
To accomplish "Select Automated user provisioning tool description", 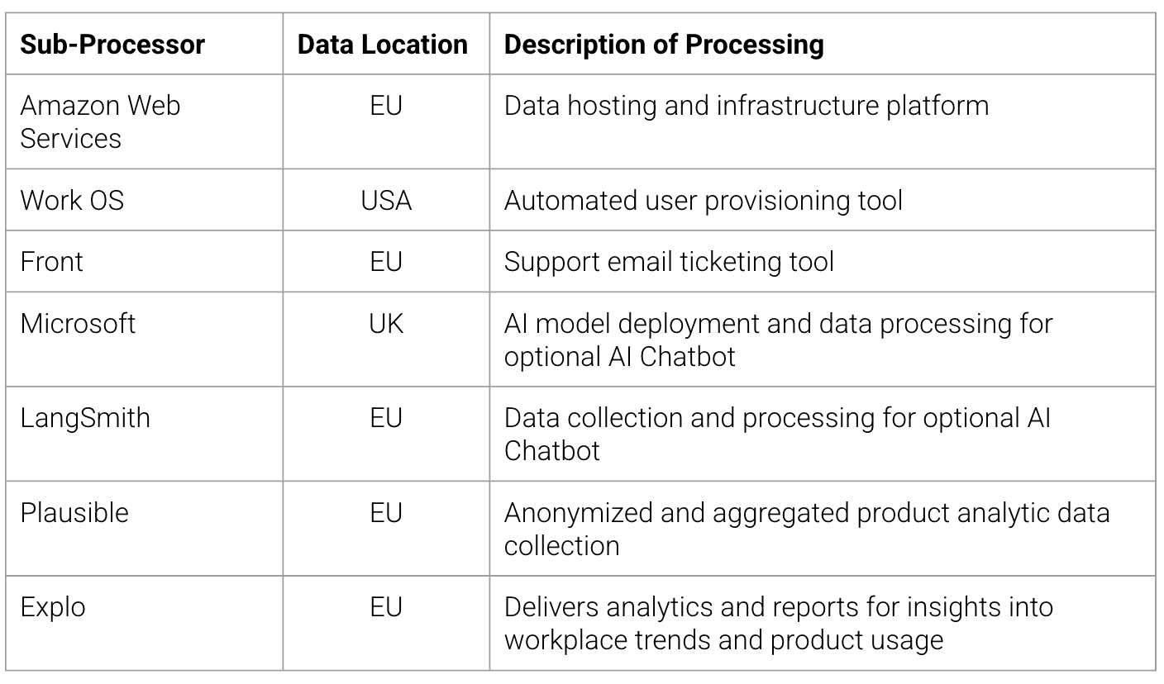I will 703,201.
